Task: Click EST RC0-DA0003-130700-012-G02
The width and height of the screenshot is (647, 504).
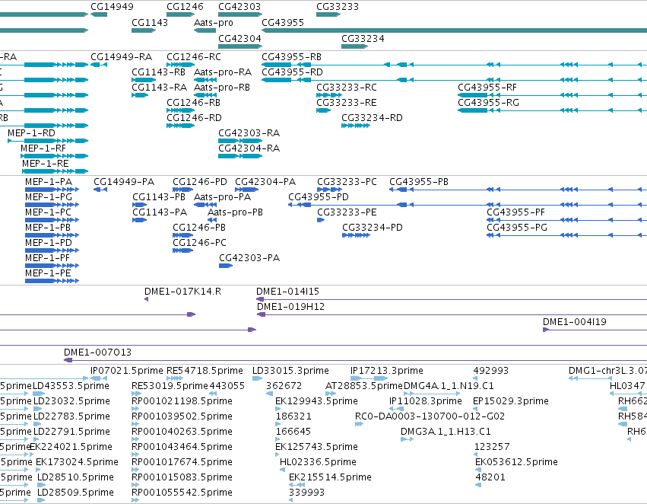Action: point(430,416)
